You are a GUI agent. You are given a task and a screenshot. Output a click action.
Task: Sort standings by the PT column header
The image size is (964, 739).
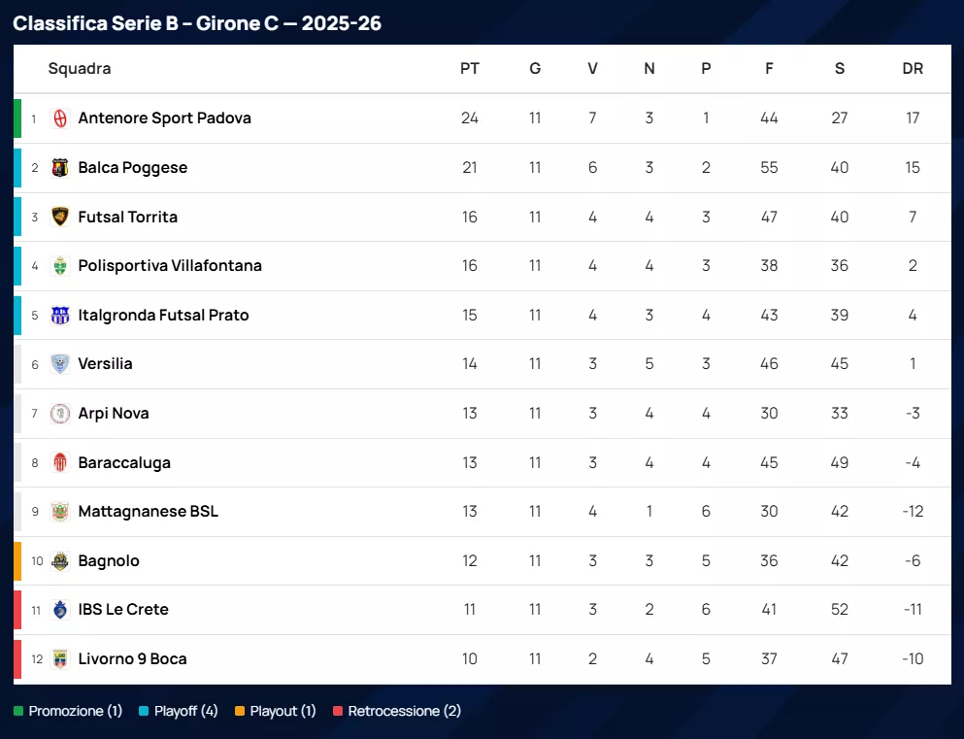(470, 69)
